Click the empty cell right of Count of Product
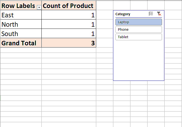 [104, 6]
